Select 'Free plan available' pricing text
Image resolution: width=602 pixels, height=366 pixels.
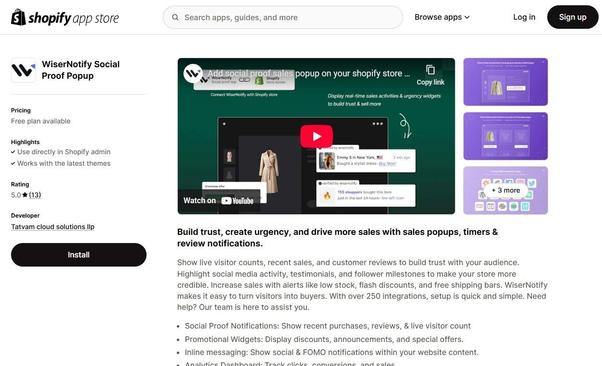click(x=41, y=121)
